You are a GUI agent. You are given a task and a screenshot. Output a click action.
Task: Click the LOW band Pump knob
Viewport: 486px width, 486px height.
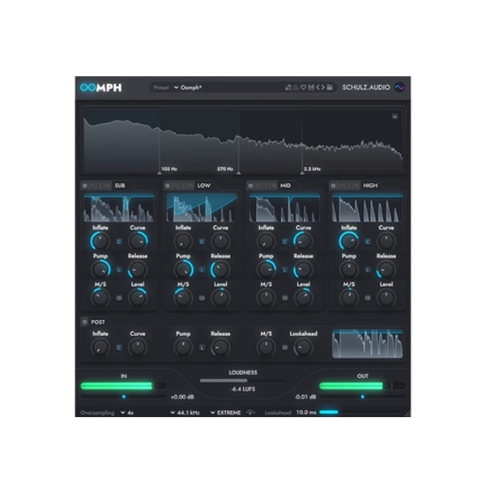tap(183, 270)
